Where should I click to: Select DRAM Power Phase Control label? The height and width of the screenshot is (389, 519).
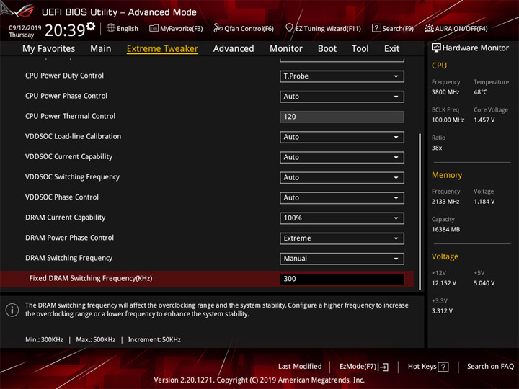[x=69, y=238]
